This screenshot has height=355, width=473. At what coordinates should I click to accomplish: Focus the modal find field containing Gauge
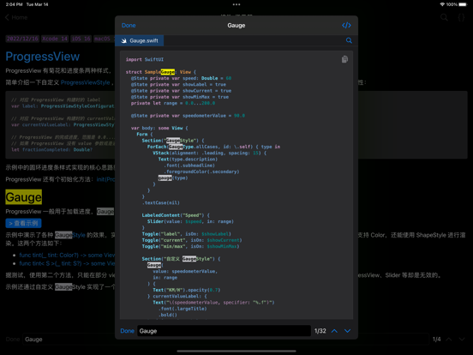224,331
